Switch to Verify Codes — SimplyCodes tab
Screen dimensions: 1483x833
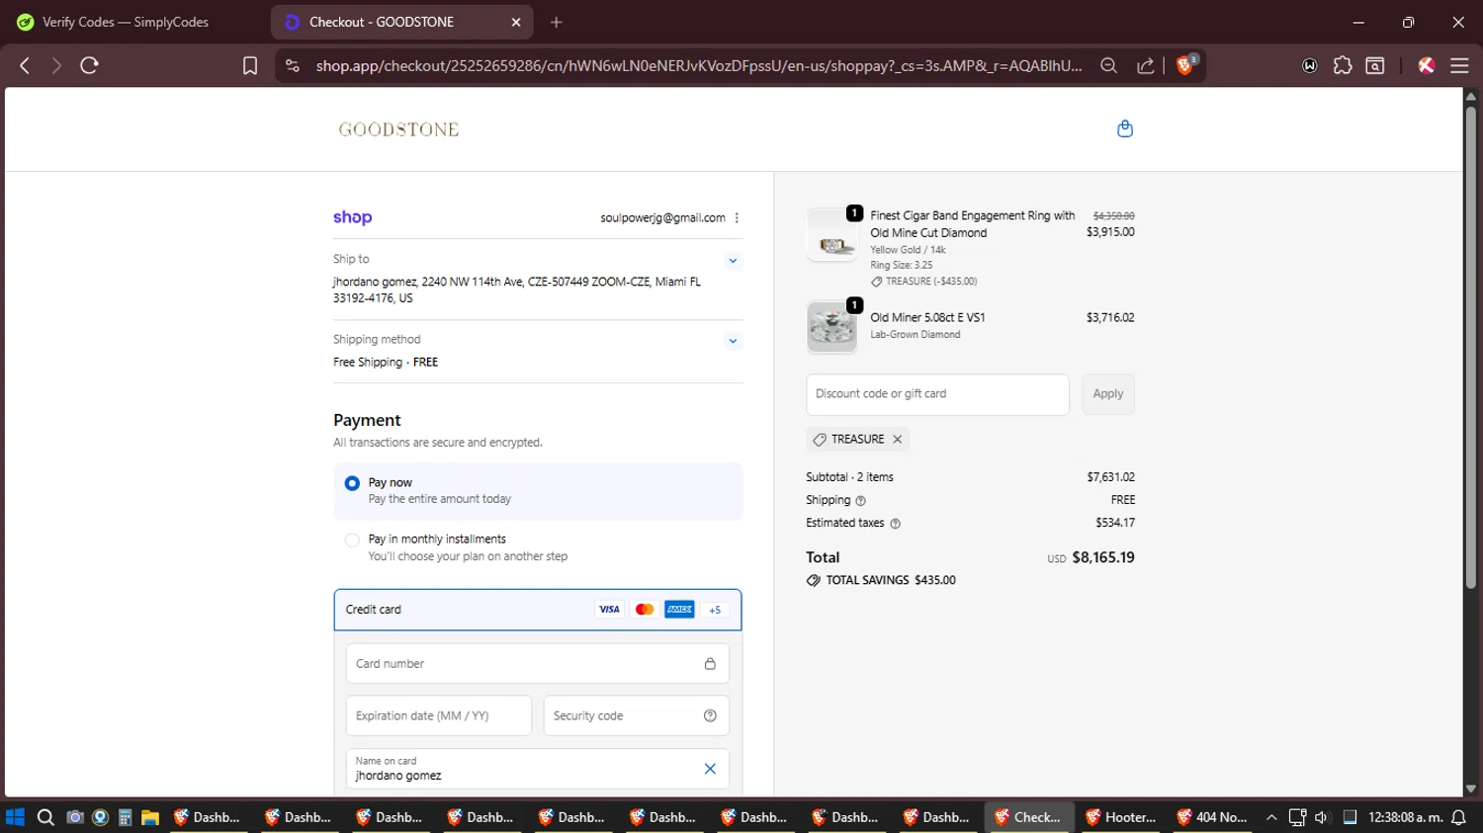(x=126, y=22)
